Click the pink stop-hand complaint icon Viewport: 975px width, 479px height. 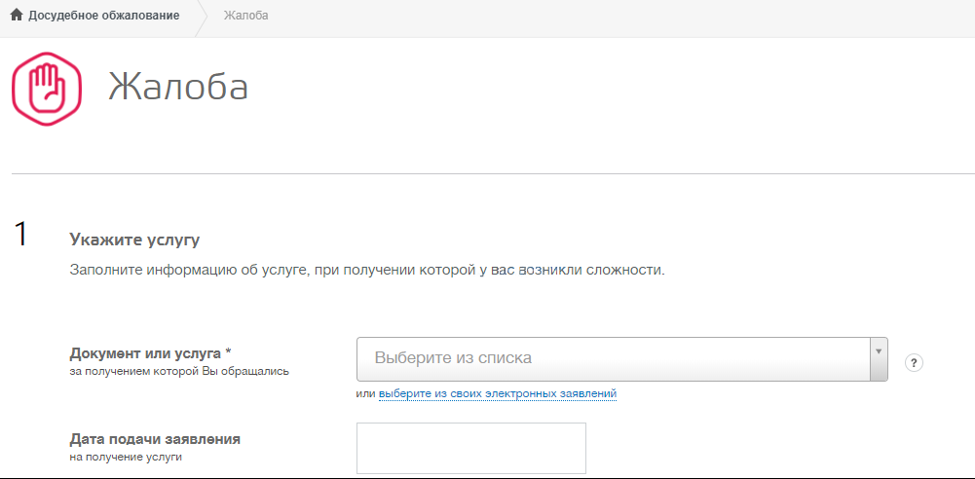(46, 89)
